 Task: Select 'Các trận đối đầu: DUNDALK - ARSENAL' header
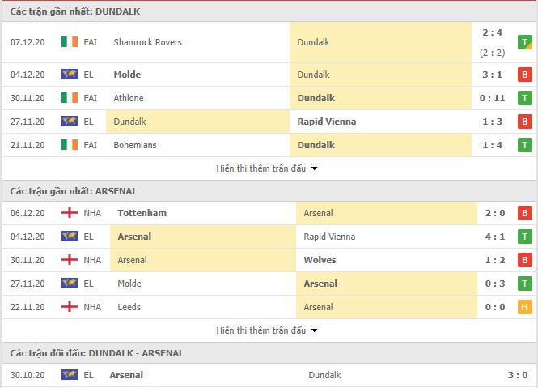(97, 353)
